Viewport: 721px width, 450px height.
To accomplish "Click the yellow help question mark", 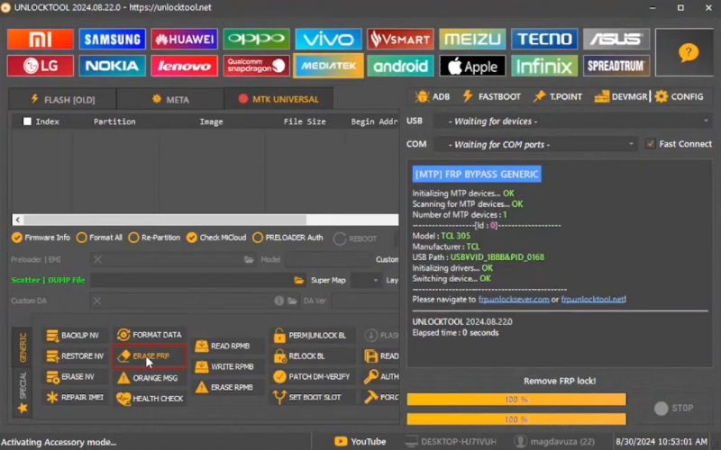I will [x=688, y=52].
